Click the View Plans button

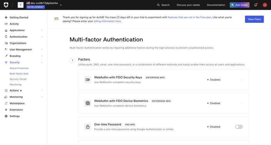tap(254, 19)
